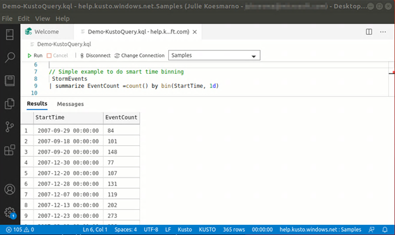Select the Results tab
The width and height of the screenshot is (395, 235).
click(37, 104)
